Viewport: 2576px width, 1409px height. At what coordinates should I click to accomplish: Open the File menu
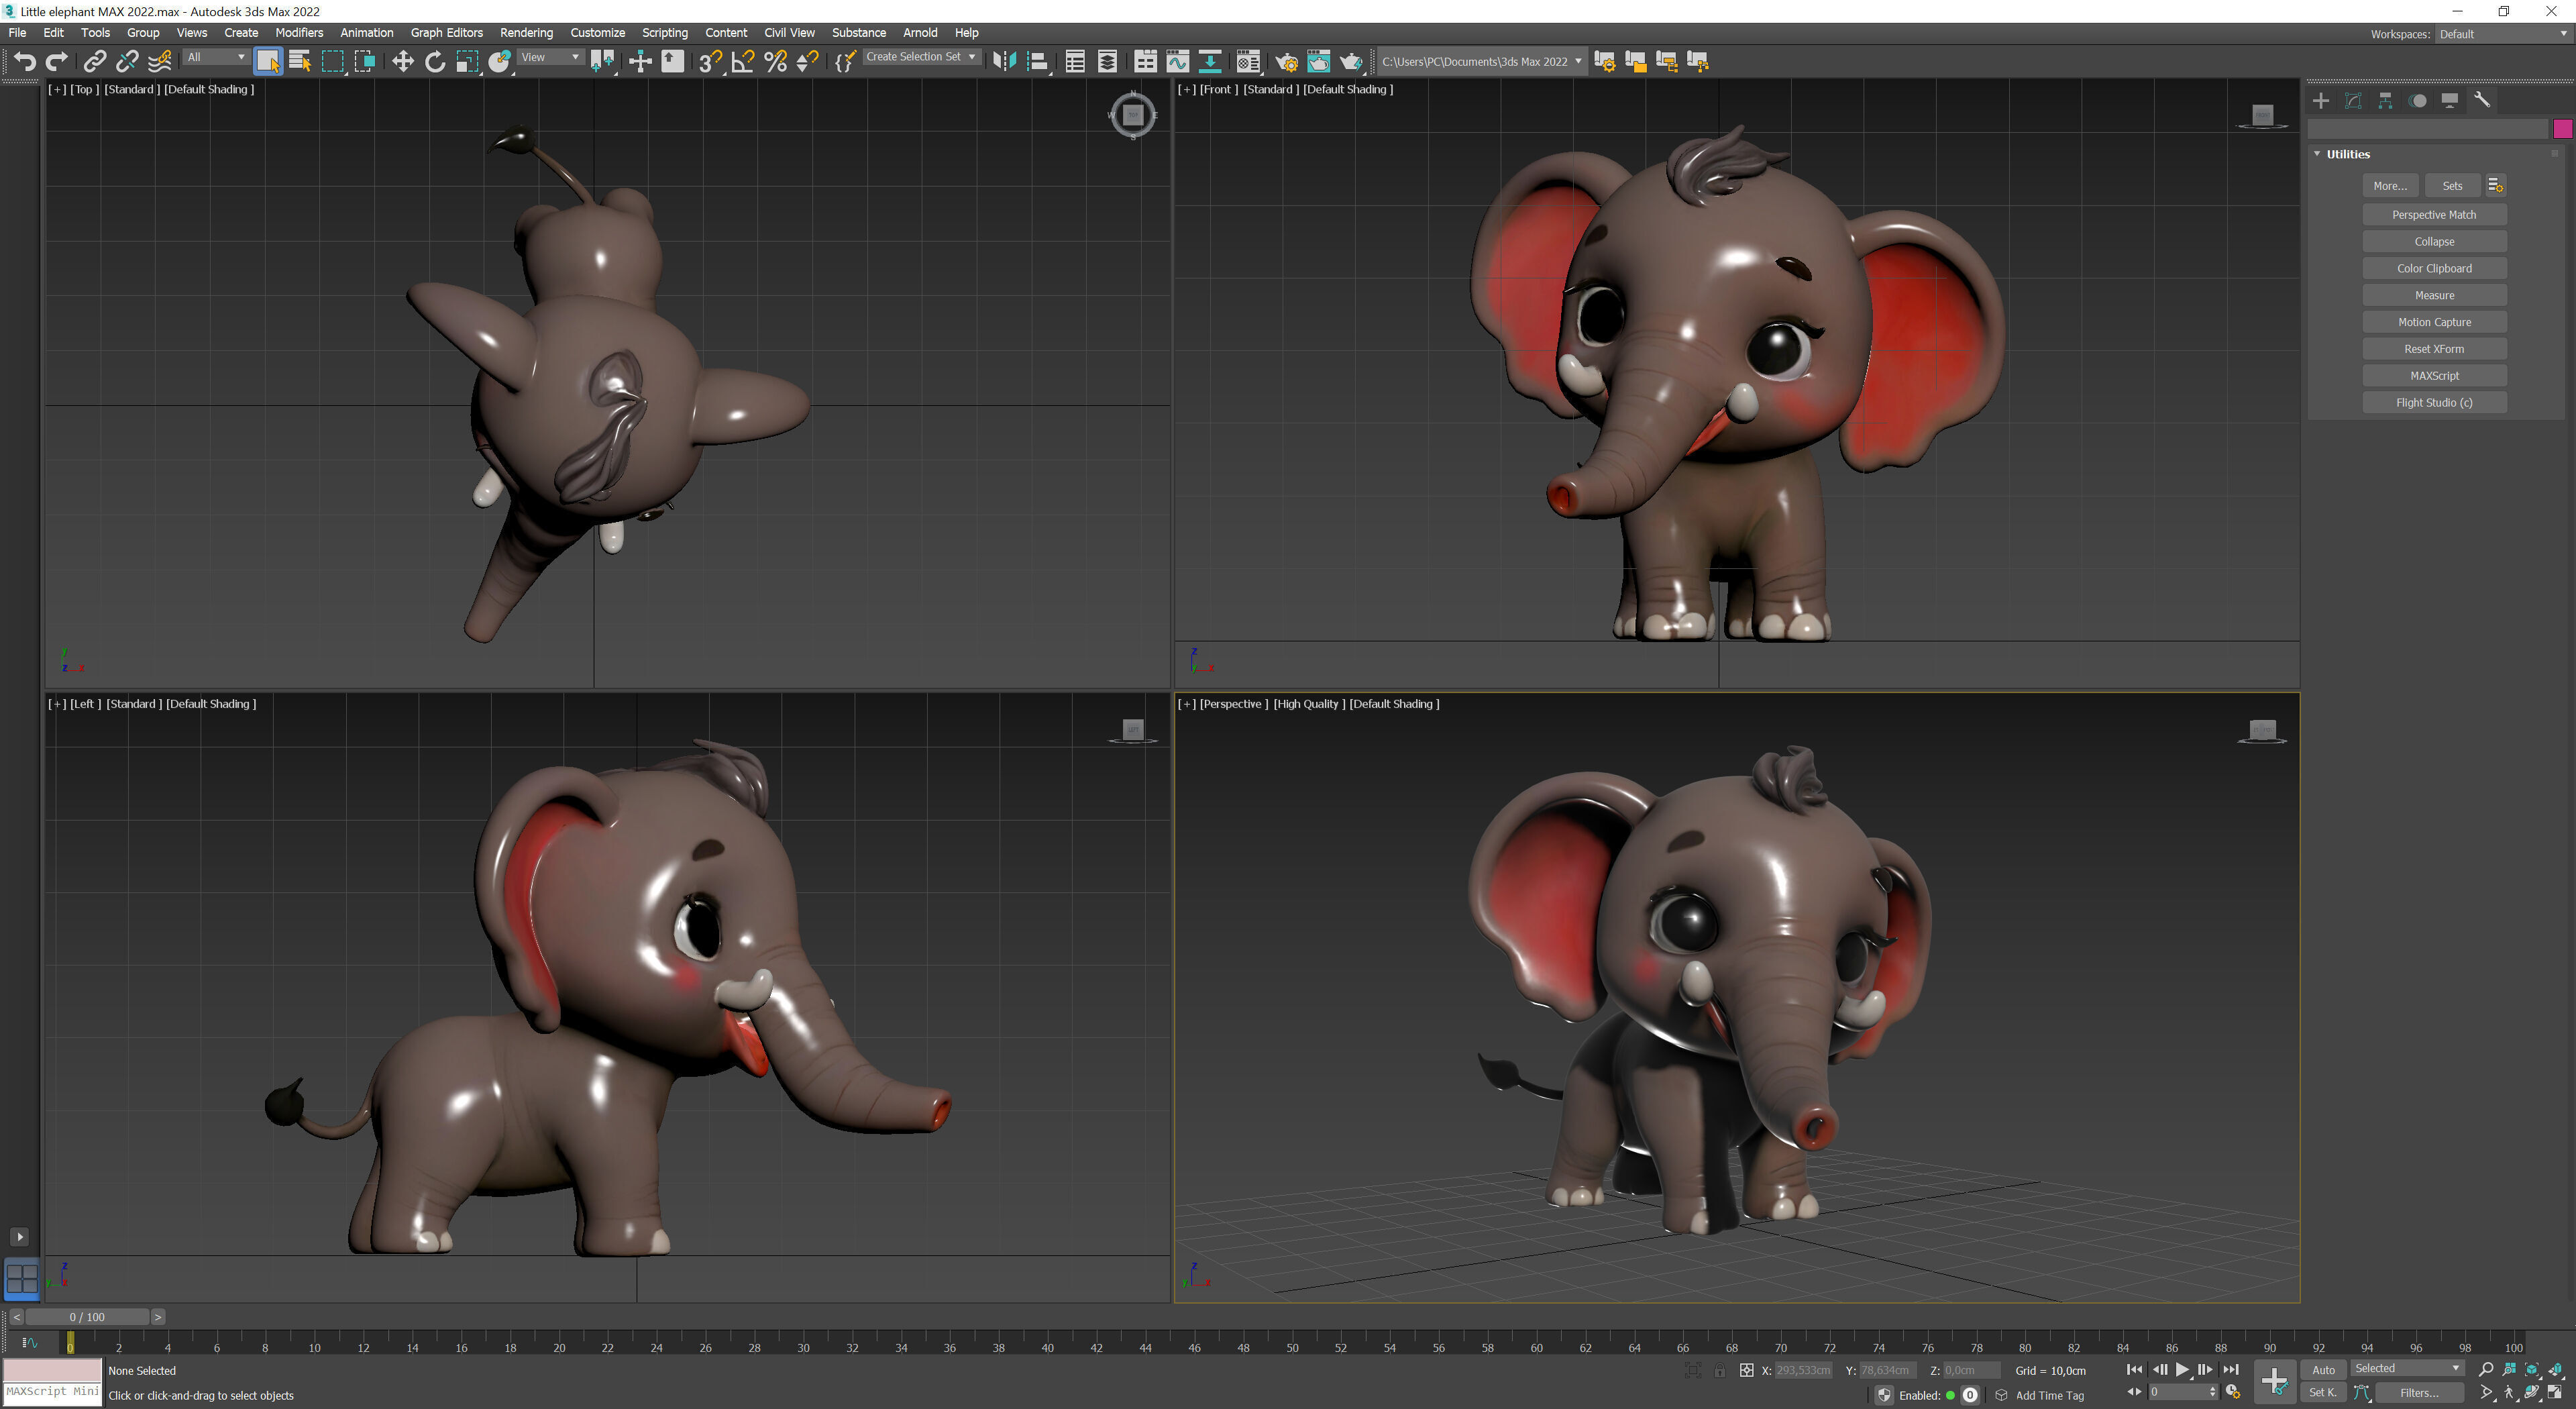(x=18, y=33)
